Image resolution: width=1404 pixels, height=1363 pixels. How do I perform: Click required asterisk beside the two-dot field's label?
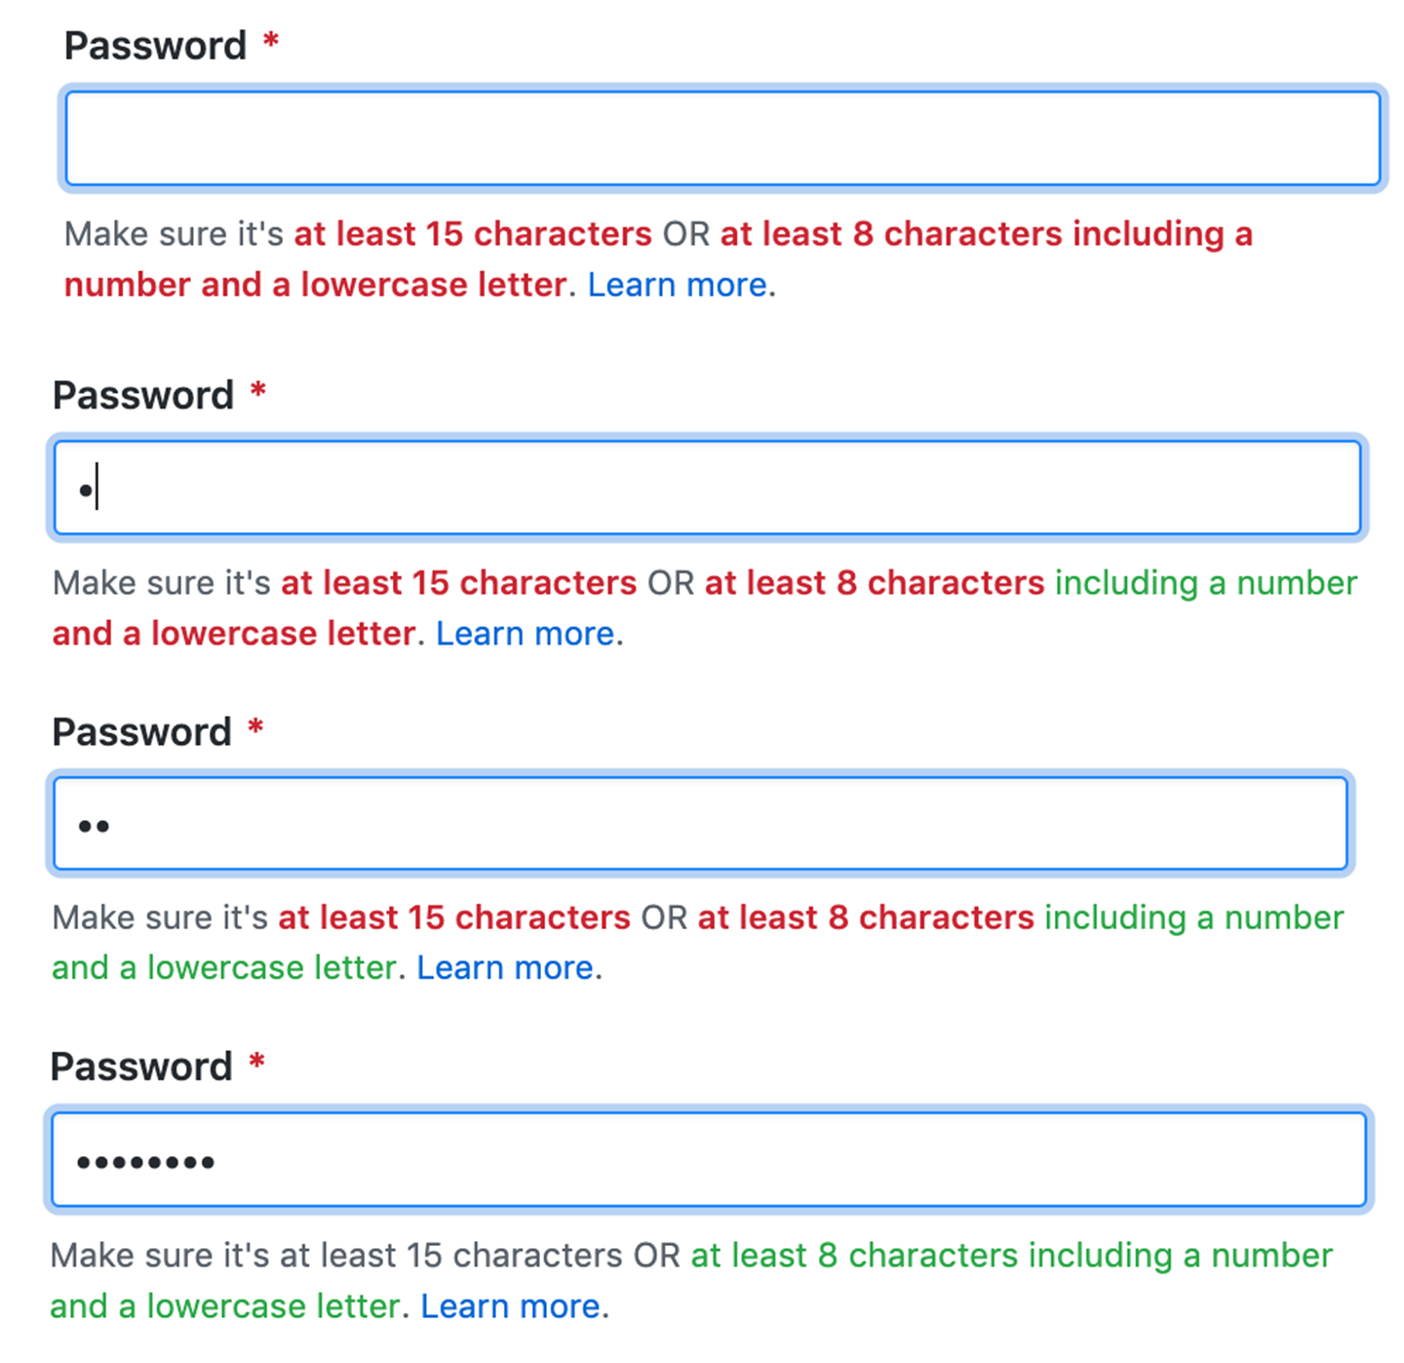pos(255,728)
